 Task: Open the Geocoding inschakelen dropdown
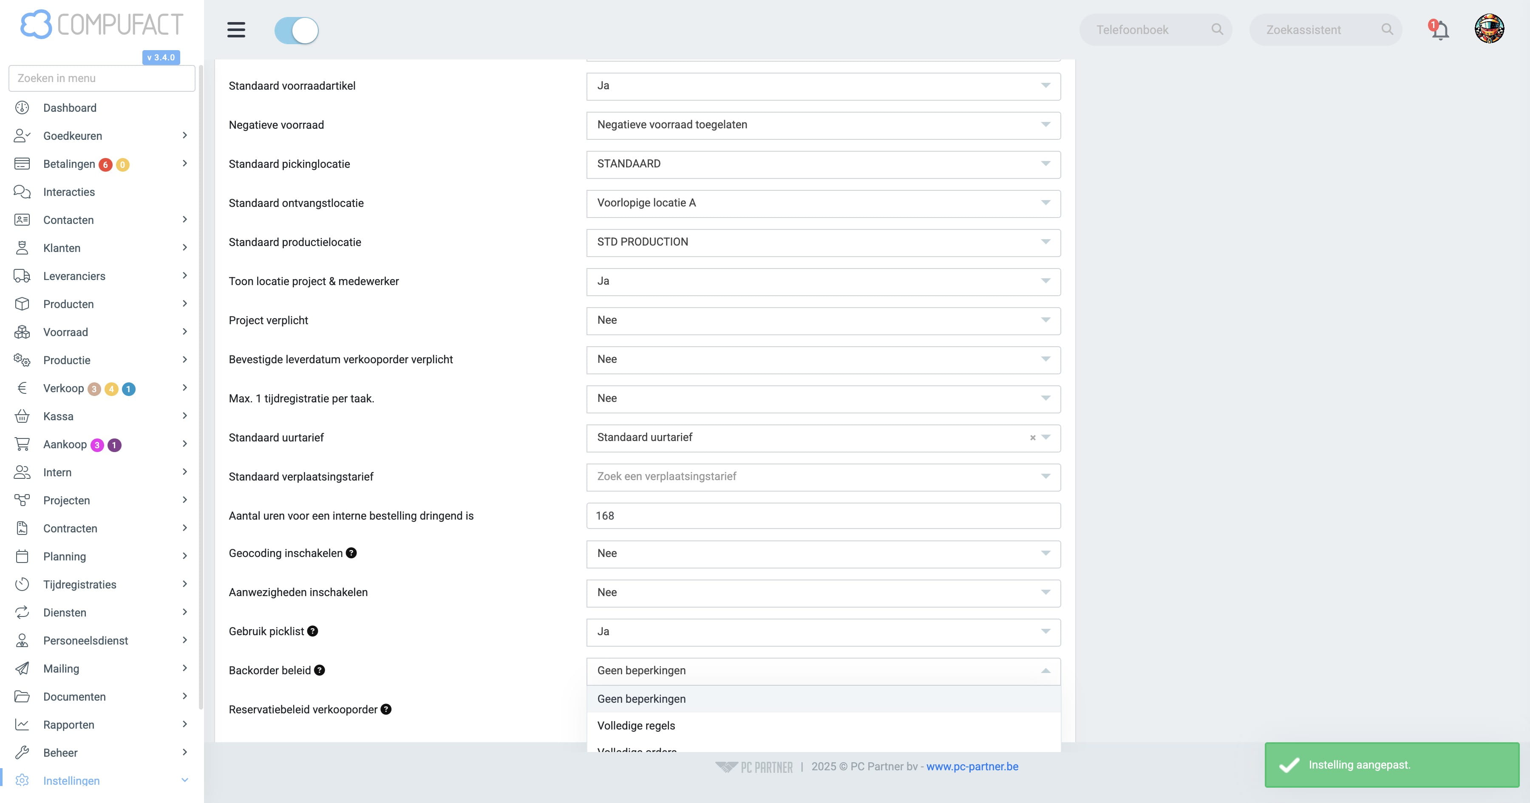823,554
